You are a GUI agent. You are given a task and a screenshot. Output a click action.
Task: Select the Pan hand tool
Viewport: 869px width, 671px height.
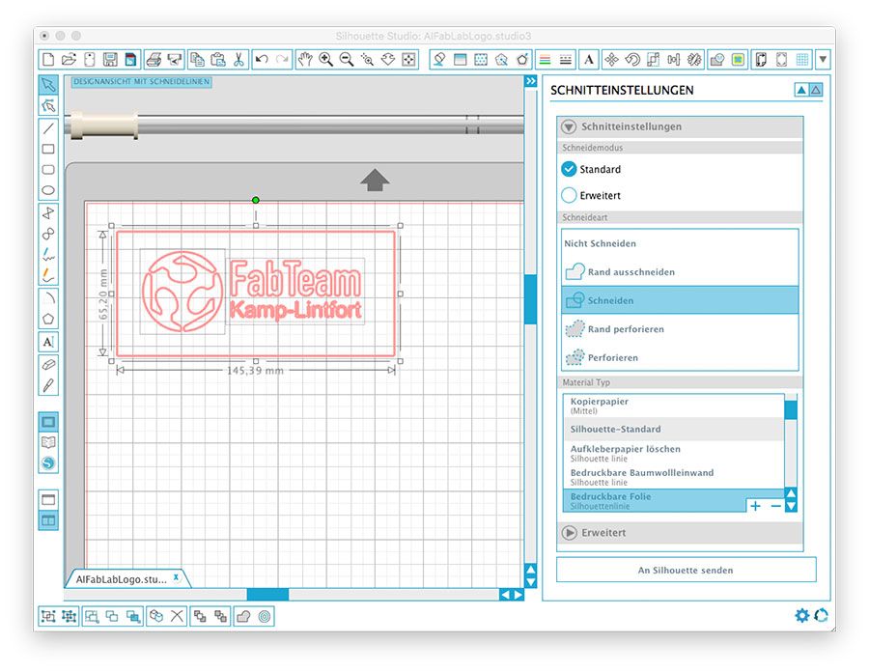[x=305, y=59]
